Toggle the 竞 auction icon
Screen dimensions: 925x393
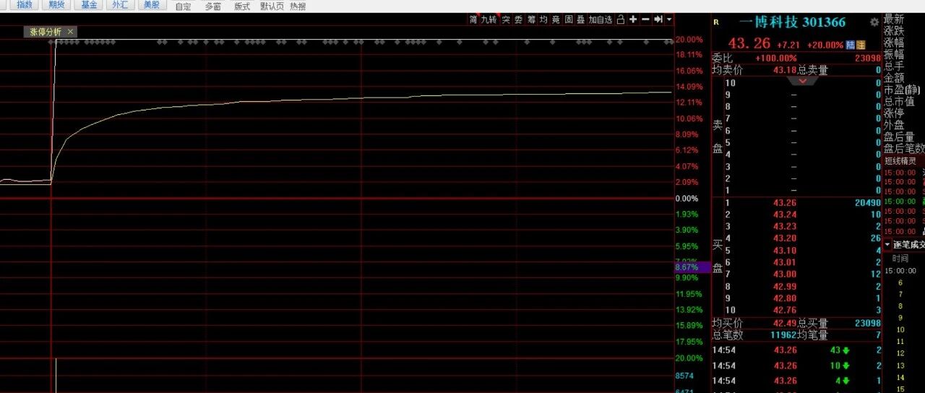point(556,20)
